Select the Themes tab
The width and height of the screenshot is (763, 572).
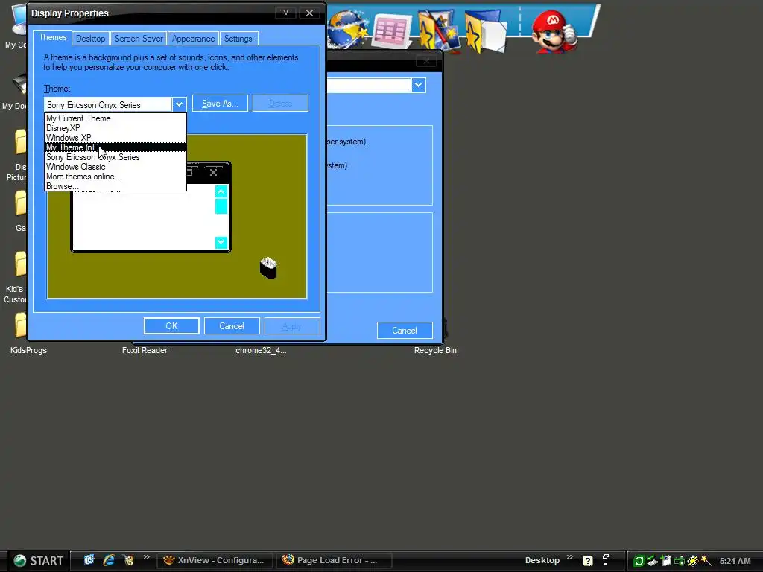53,37
